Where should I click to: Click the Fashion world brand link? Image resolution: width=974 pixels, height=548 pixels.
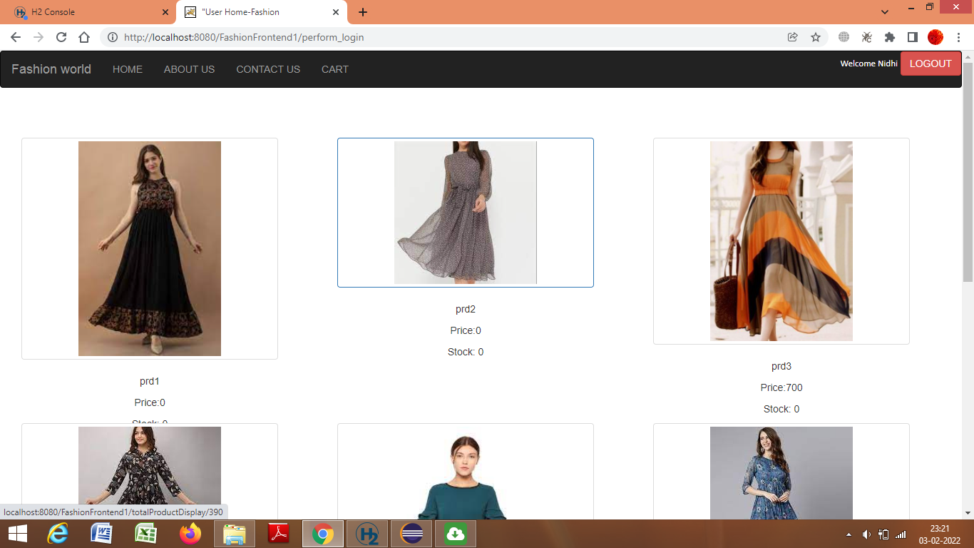click(51, 69)
